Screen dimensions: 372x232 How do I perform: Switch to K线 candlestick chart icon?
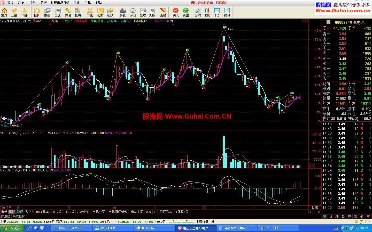[x=207, y=12]
